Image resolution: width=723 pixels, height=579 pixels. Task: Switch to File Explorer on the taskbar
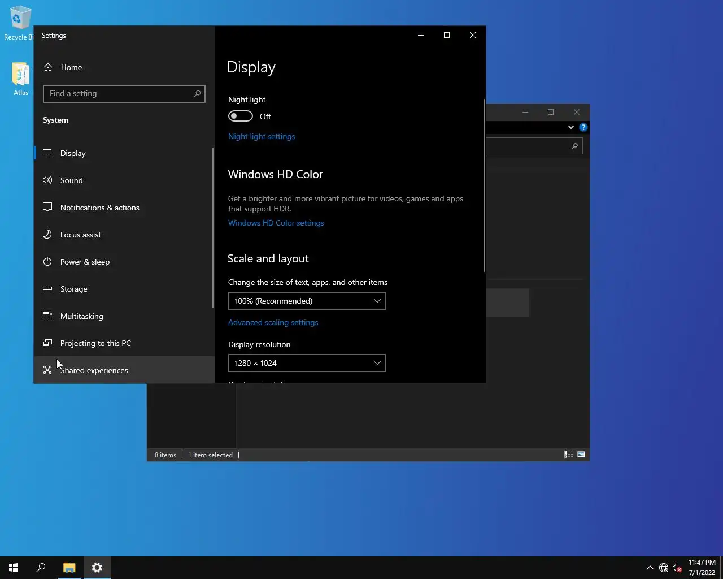(x=69, y=568)
